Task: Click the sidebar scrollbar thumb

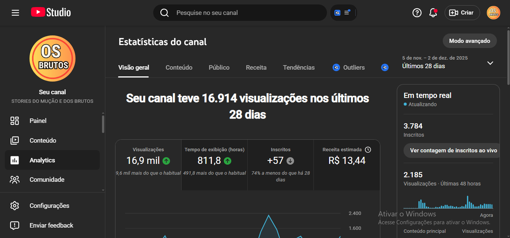Action: pos(103,124)
